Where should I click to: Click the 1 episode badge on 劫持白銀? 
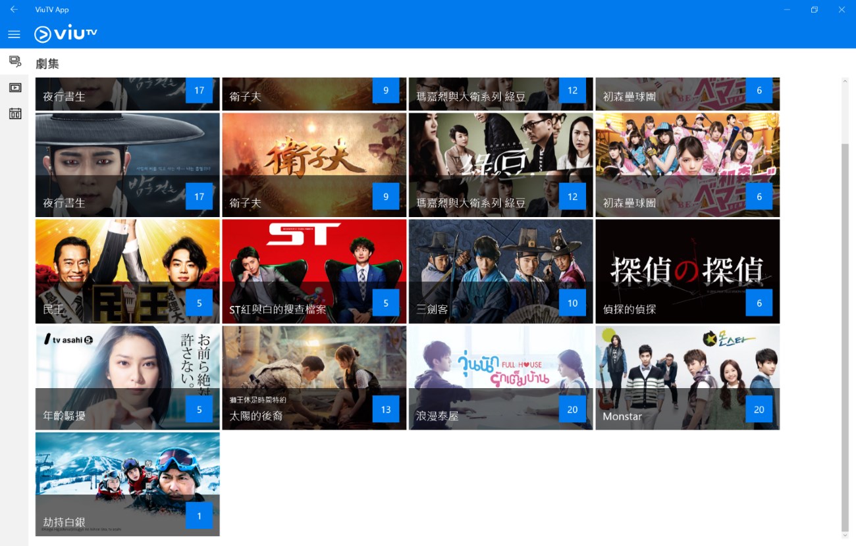click(x=200, y=516)
